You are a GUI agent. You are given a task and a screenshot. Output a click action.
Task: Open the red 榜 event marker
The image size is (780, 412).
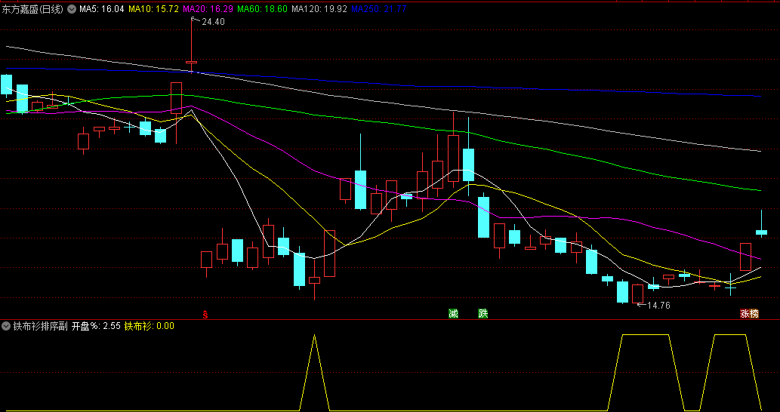pyautogui.click(x=754, y=314)
